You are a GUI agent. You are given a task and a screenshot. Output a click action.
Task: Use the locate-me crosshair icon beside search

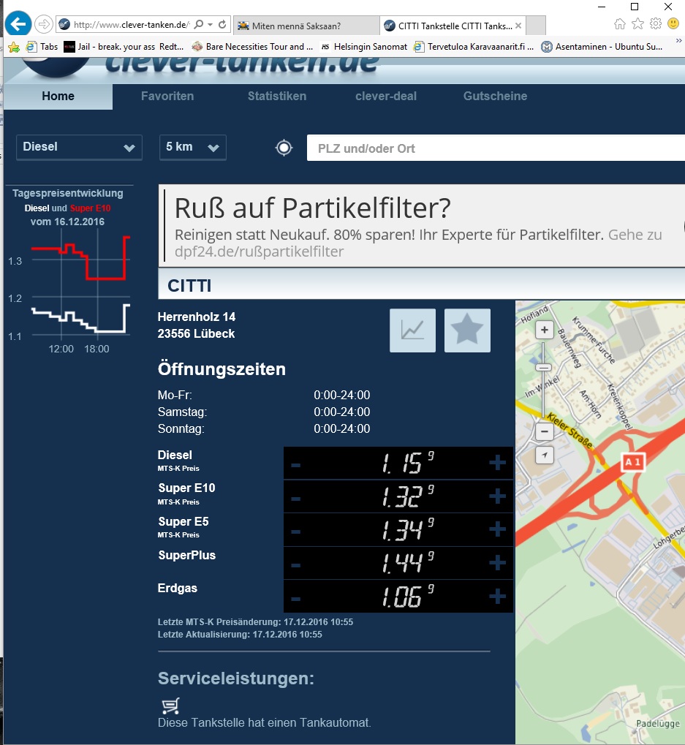click(x=284, y=148)
